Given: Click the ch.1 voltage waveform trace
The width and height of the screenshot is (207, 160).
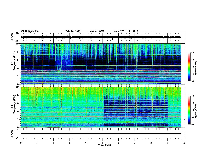Looking at the screenshot, I should [101, 37].
